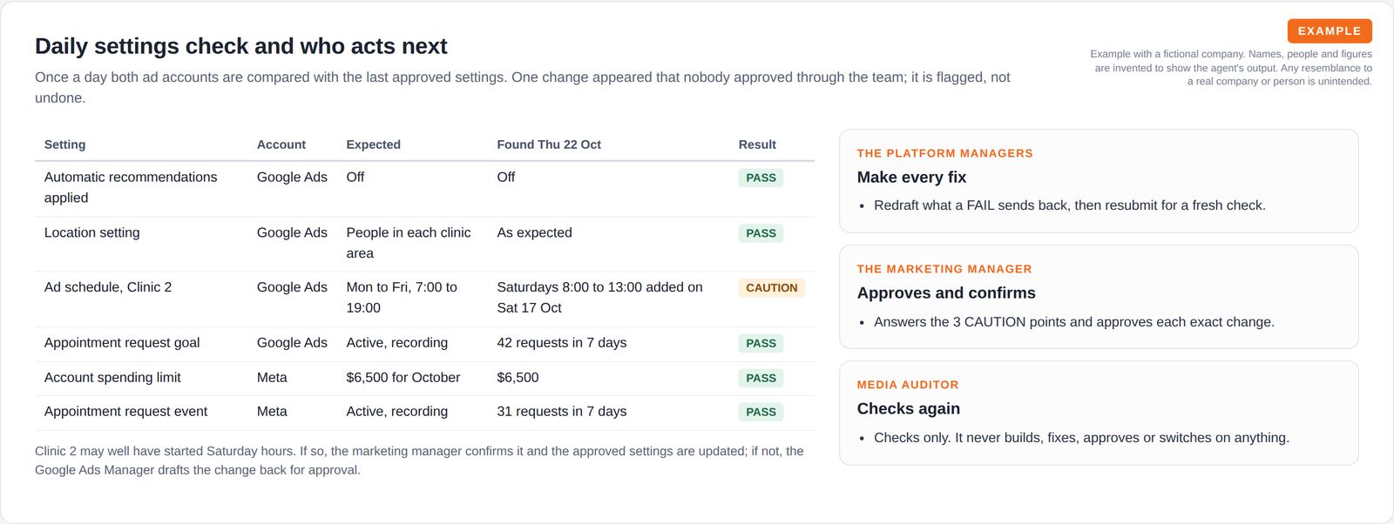The height and width of the screenshot is (524, 1394).
Task: Click the fictional company disclaimer text
Action: 1231,68
